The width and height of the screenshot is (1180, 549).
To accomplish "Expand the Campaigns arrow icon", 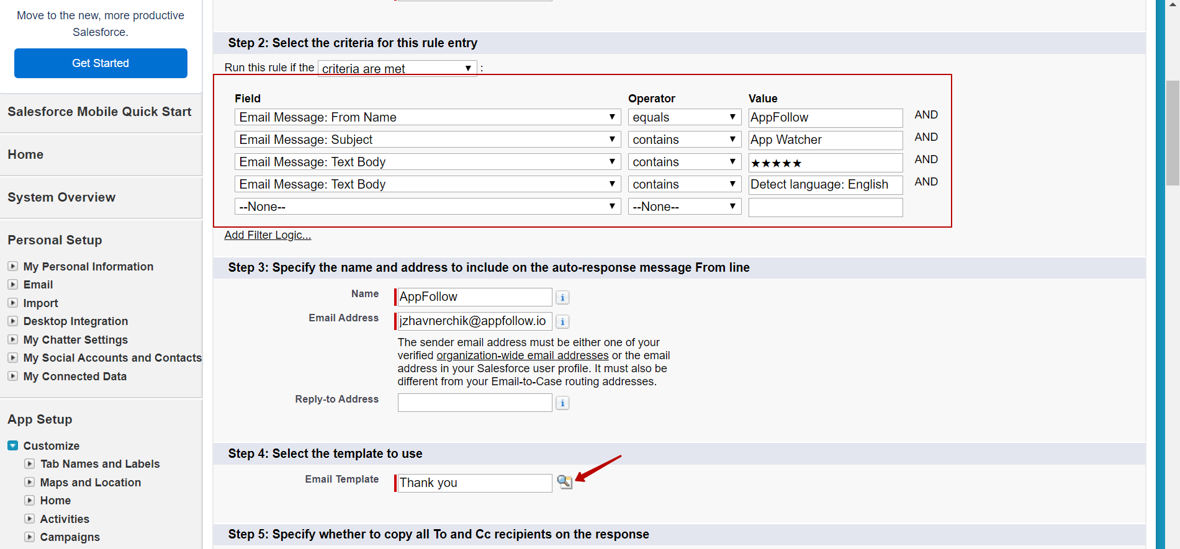I will (x=29, y=537).
